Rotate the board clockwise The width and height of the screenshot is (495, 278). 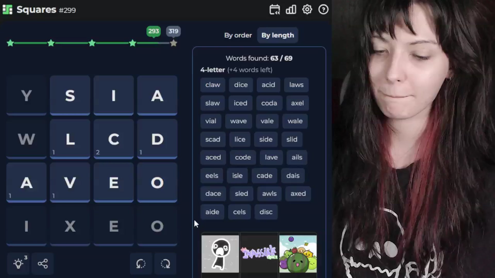pyautogui.click(x=165, y=264)
